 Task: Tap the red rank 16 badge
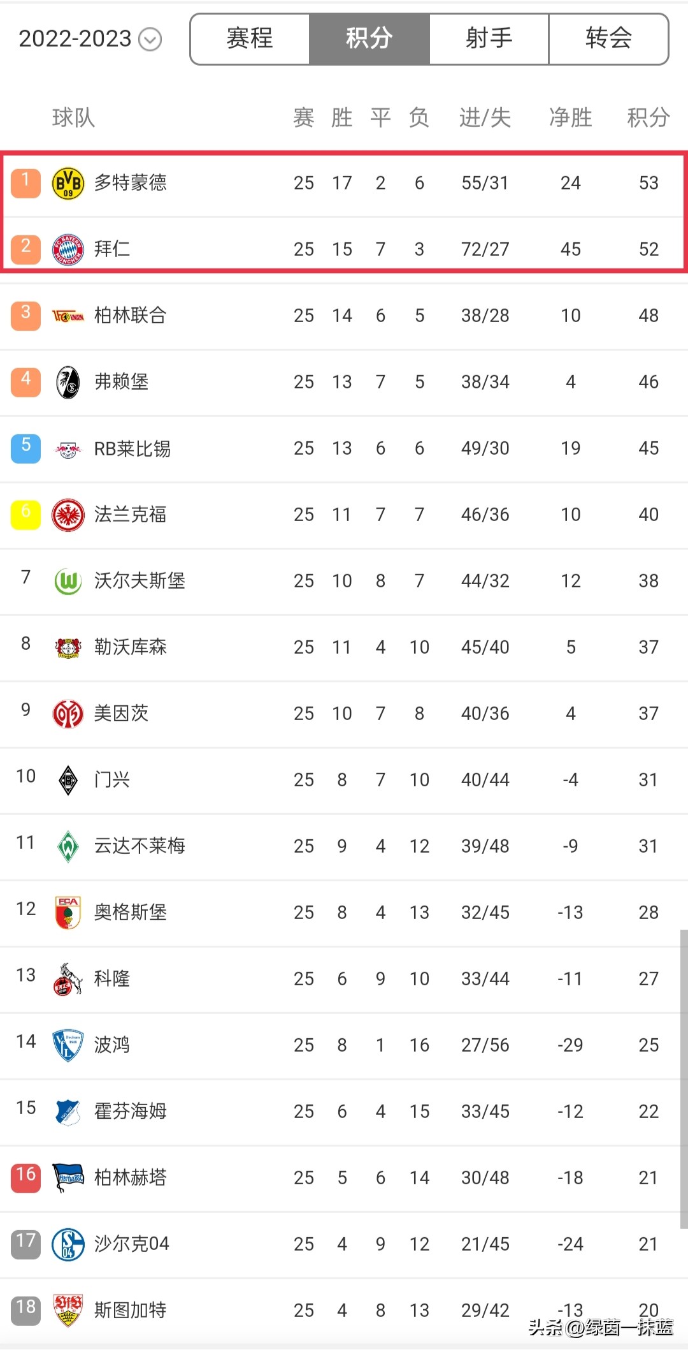coord(25,1175)
